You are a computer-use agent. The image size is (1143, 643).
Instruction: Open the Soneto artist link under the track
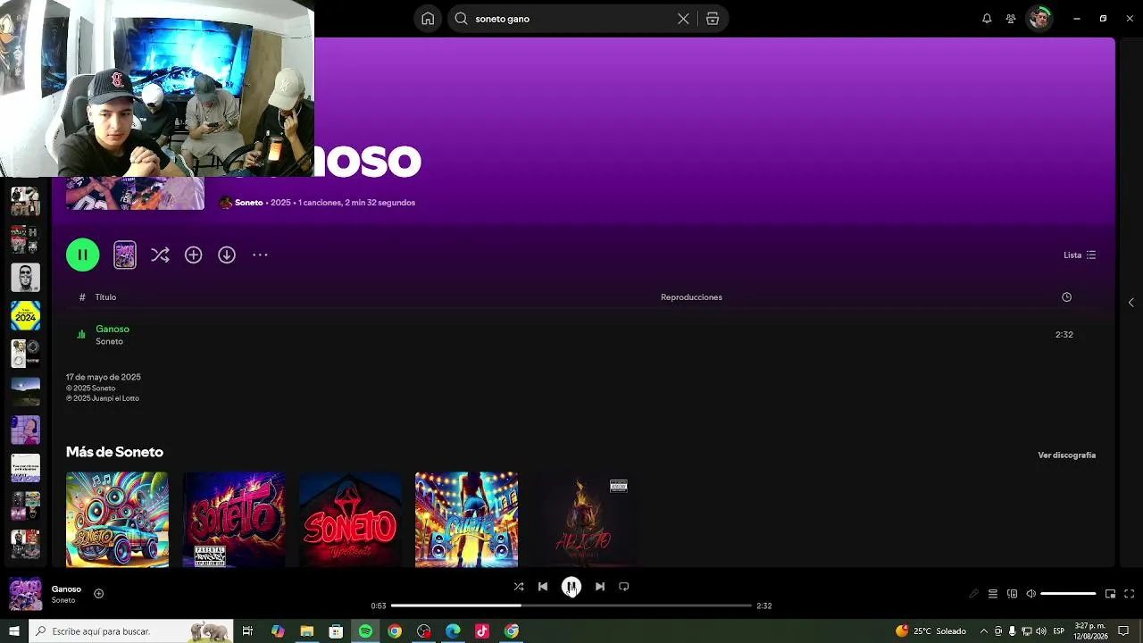[x=109, y=342]
